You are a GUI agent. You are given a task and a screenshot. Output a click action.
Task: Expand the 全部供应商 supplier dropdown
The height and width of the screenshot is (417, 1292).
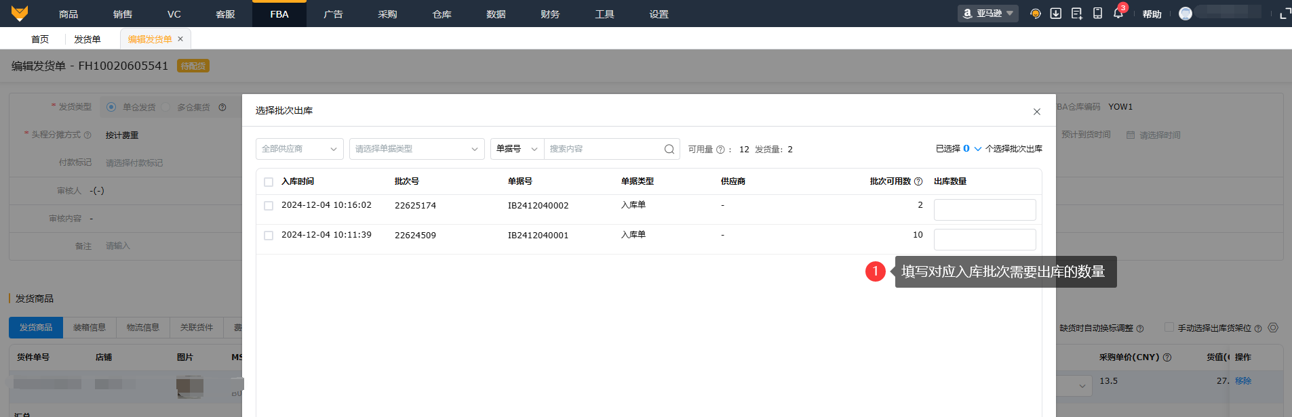click(x=299, y=149)
